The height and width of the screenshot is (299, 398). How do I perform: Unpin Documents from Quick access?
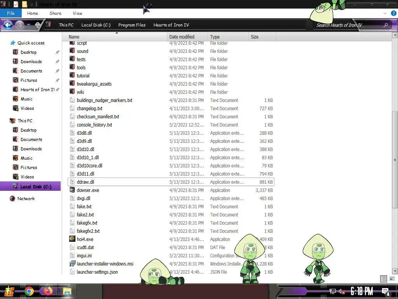click(58, 71)
